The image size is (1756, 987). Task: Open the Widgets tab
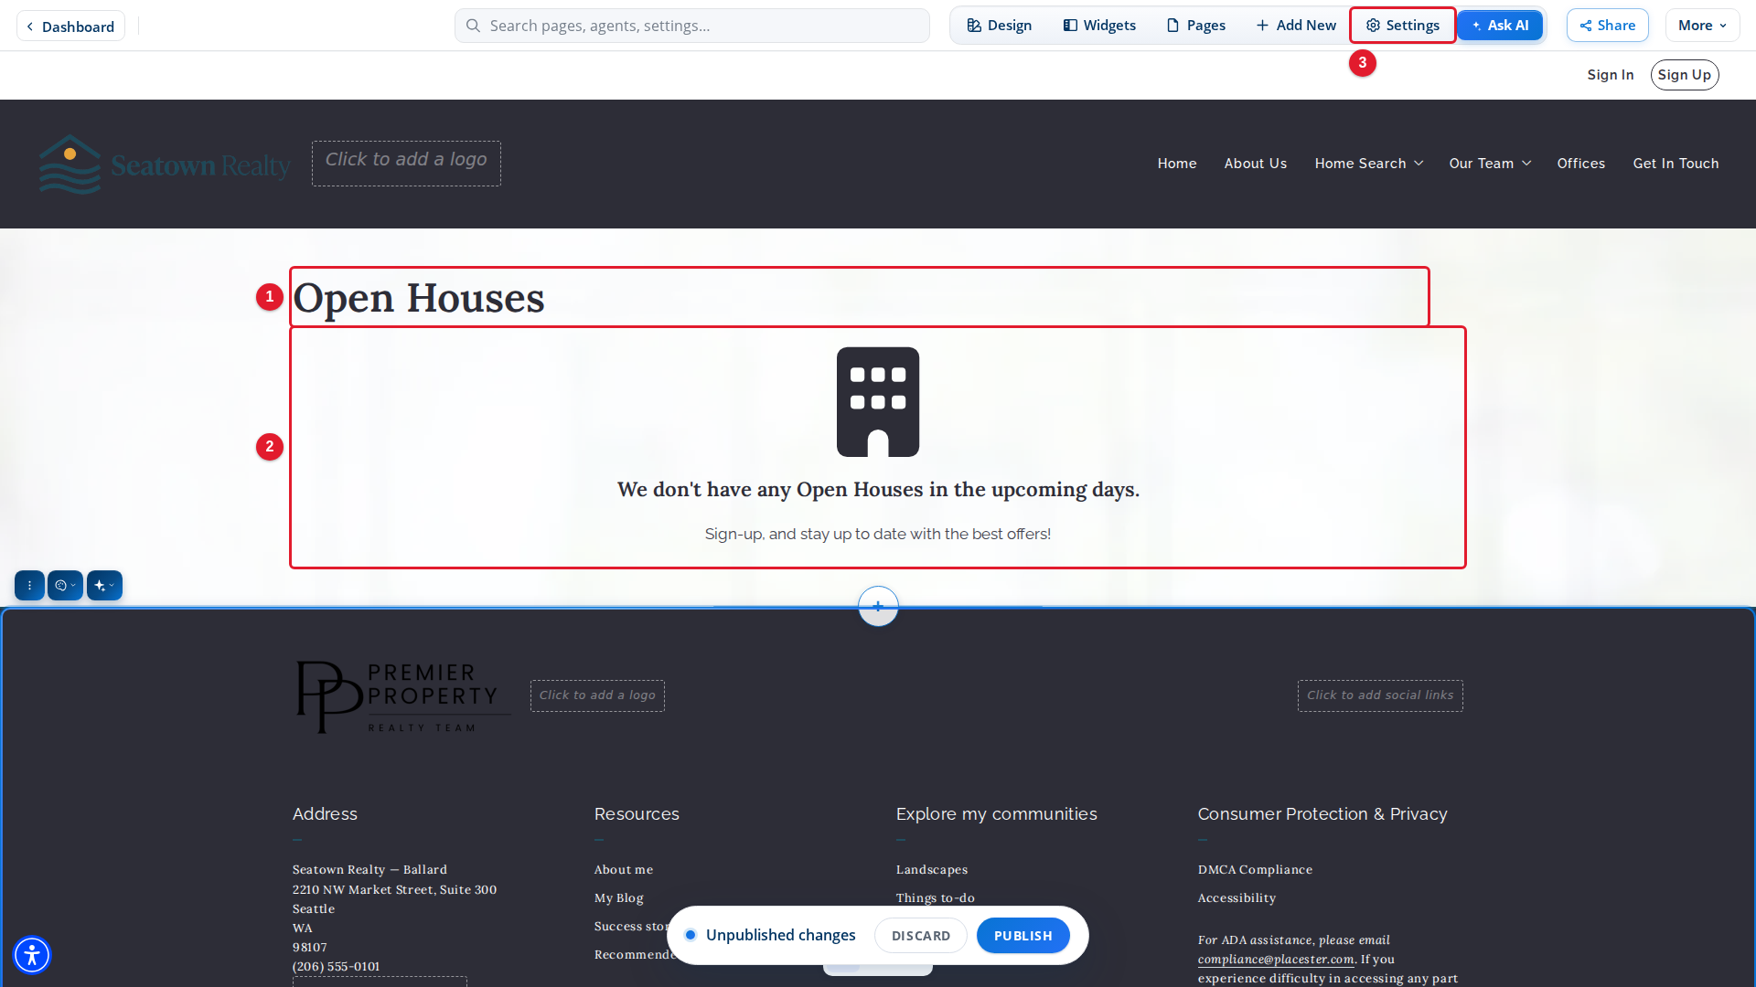(x=1099, y=26)
